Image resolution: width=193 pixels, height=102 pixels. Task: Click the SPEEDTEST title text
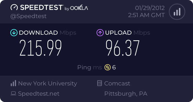tap(41, 8)
